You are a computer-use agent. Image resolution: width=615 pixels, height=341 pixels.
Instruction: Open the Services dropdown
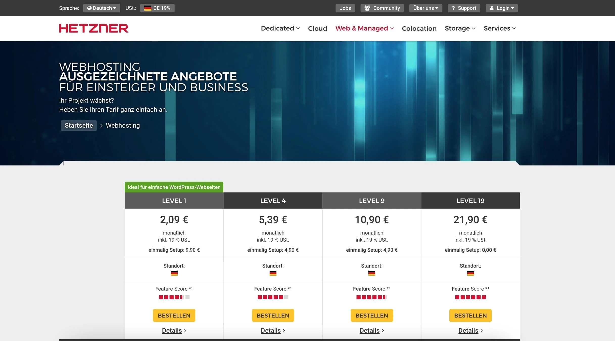500,28
